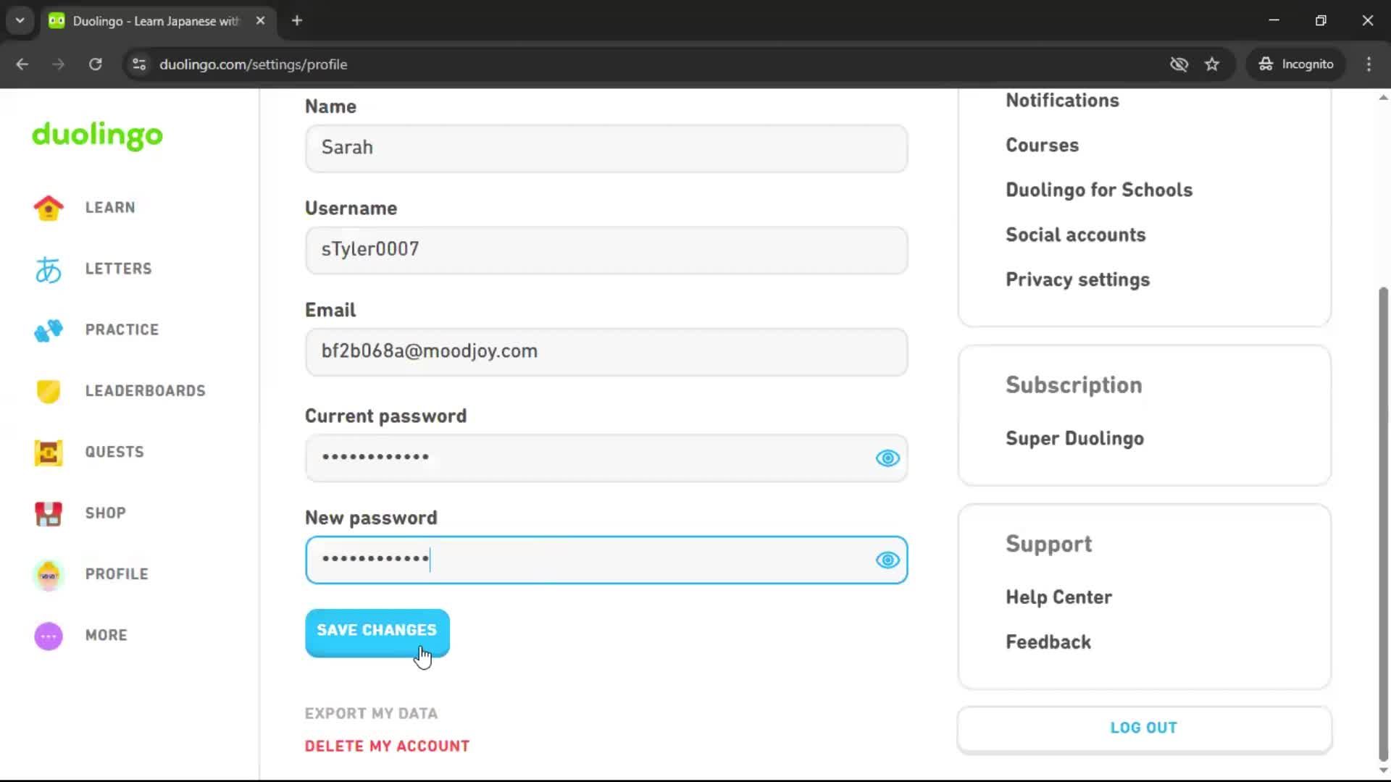The width and height of the screenshot is (1391, 782).
Task: Click the Profile avatar icon
Action: coord(47,574)
